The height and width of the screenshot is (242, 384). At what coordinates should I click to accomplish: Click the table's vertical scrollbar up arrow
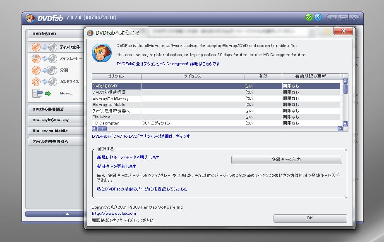pos(346,81)
